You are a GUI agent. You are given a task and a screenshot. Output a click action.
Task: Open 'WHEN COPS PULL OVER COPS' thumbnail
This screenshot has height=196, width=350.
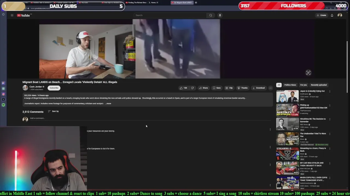click(287, 183)
